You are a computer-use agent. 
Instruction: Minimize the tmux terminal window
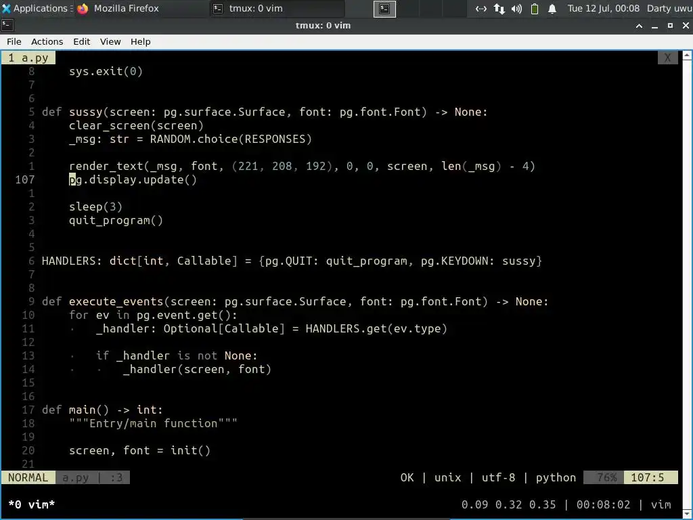pyautogui.click(x=655, y=26)
